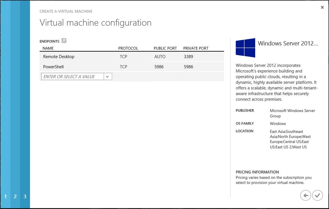Click the PRIVATE PORT column header
Viewport: 329px width, 209px height.
(x=196, y=48)
